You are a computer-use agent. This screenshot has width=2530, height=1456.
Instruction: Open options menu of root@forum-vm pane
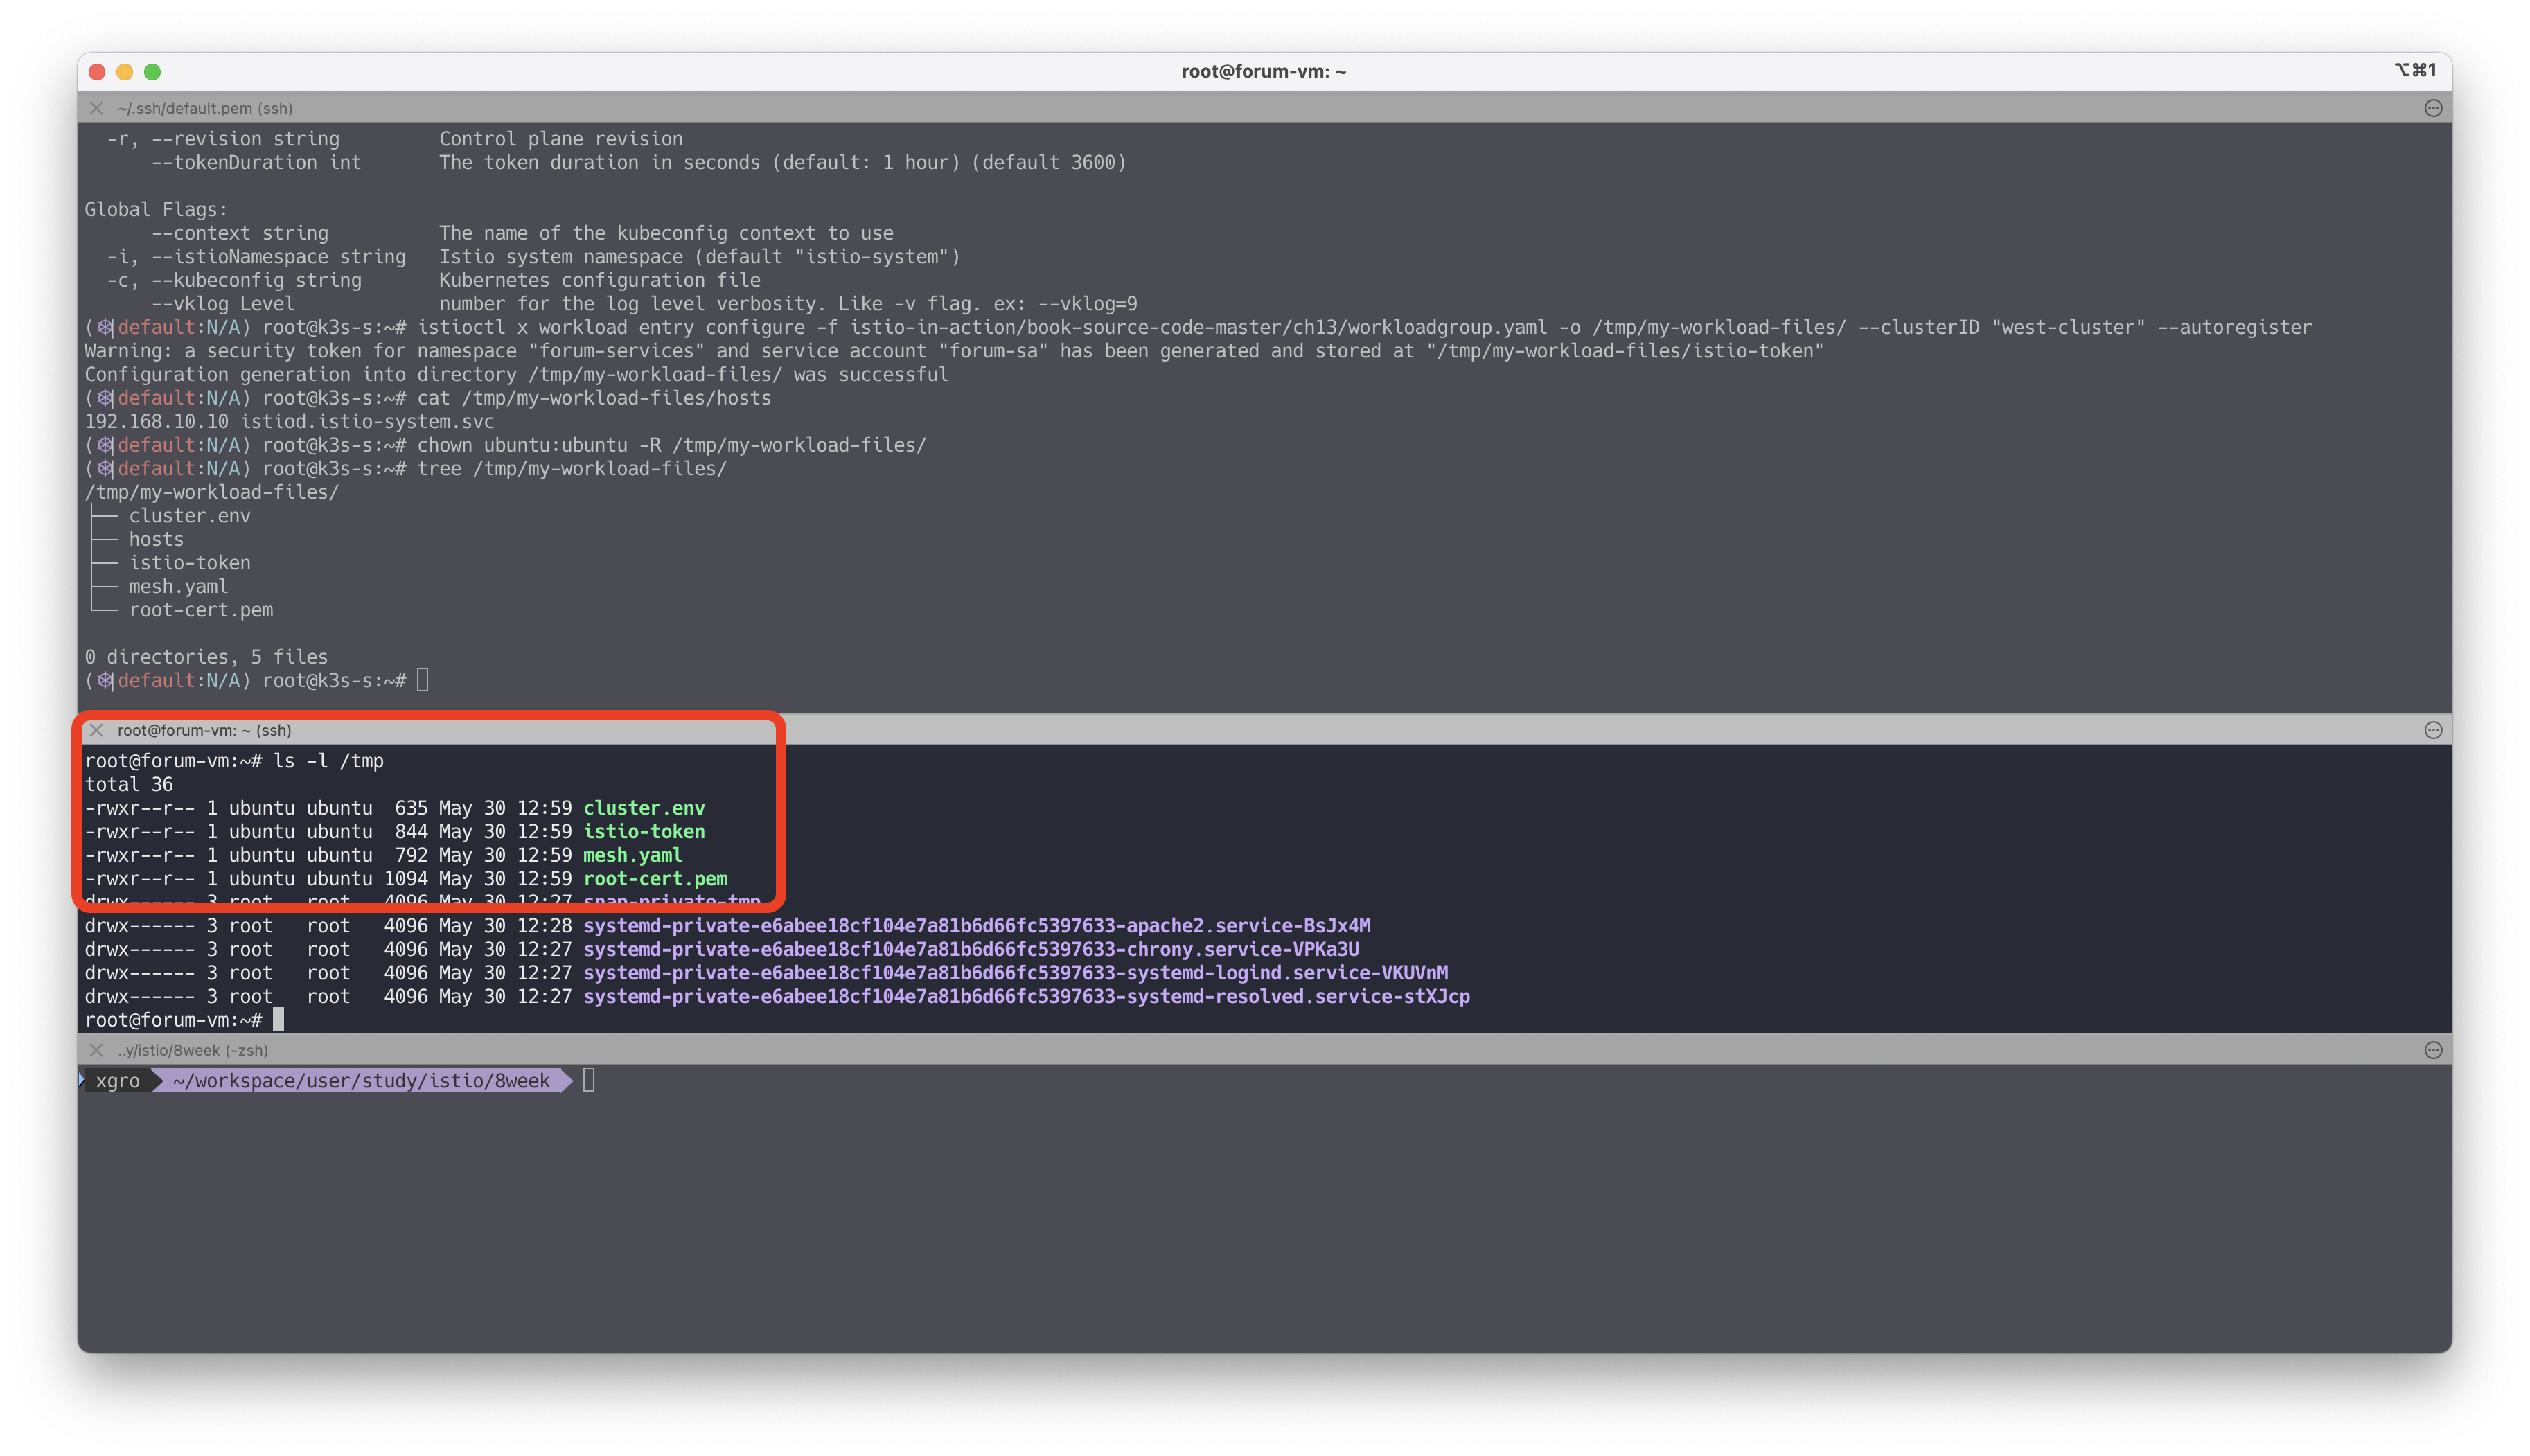point(2433,730)
